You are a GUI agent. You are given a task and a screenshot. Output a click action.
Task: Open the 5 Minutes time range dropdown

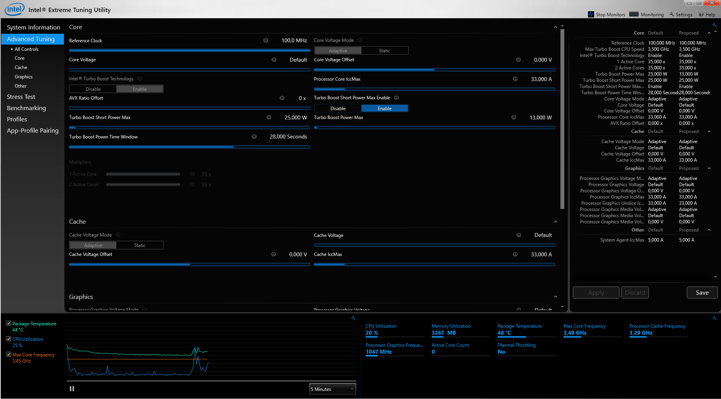pyautogui.click(x=332, y=389)
